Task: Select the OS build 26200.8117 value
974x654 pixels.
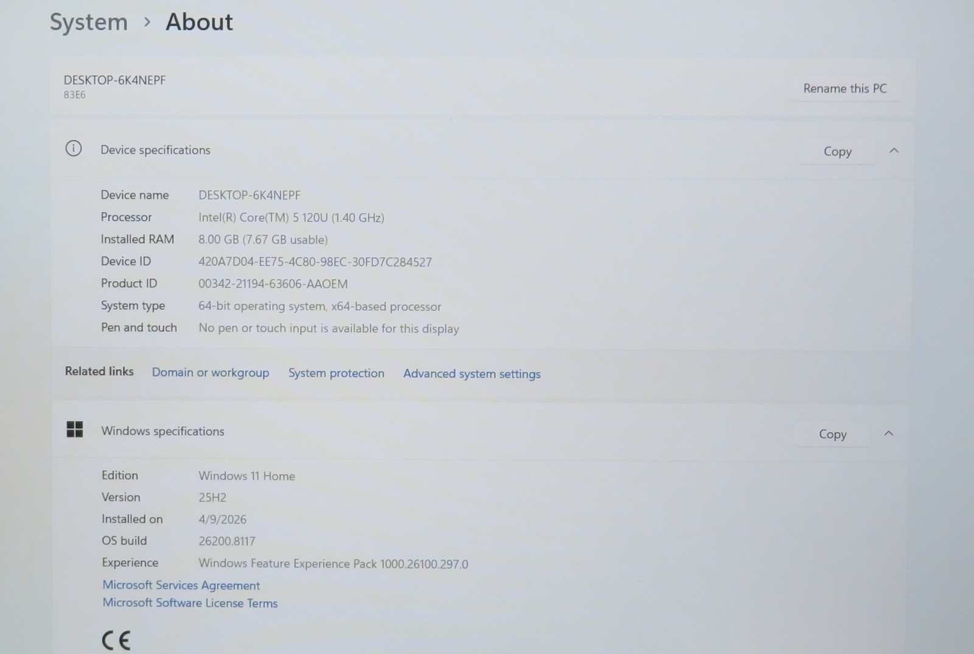Action: click(x=226, y=541)
